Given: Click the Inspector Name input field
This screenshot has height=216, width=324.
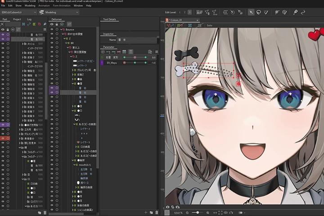Looking at the screenshot, I should (137, 40).
